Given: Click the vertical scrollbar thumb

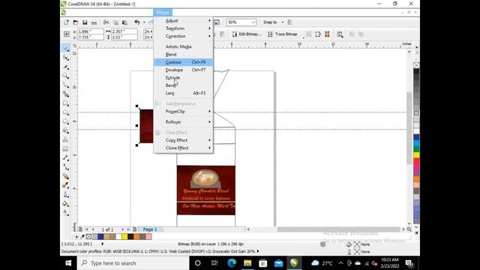Looking at the screenshot, I should [x=409, y=128].
